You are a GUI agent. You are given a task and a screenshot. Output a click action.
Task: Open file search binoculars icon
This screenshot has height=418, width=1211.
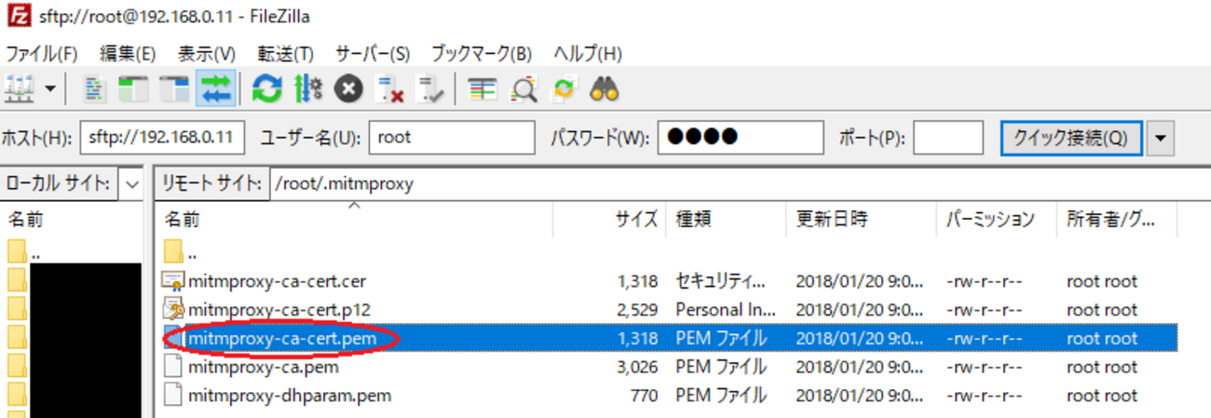[605, 89]
